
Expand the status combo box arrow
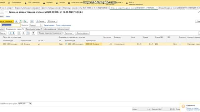[x=19, y=25]
